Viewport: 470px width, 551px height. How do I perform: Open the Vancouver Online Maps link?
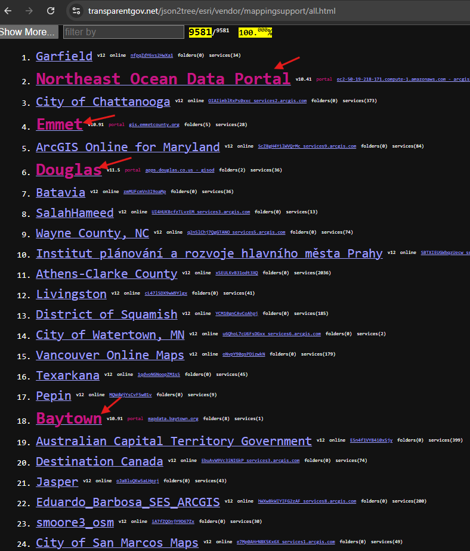point(110,355)
